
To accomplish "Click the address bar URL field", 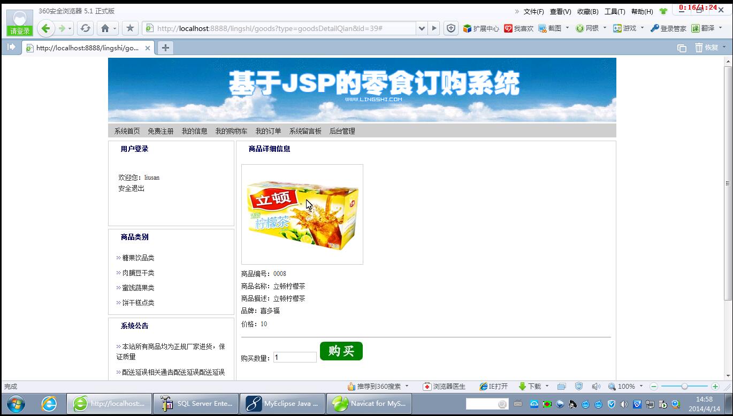I will tap(278, 28).
